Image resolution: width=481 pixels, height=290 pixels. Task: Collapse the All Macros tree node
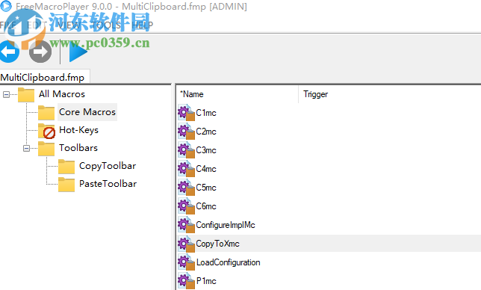click(x=6, y=94)
